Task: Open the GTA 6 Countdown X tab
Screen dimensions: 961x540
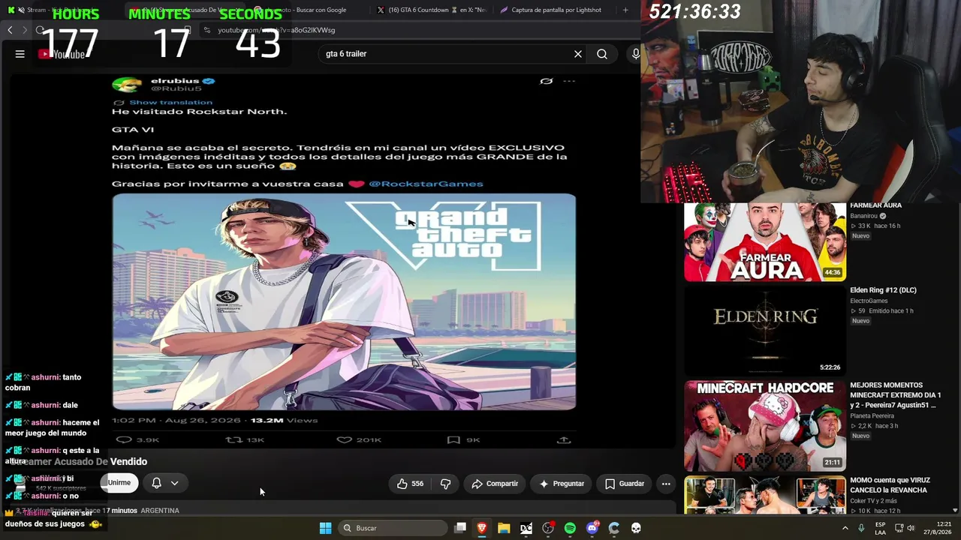Action: click(431, 10)
